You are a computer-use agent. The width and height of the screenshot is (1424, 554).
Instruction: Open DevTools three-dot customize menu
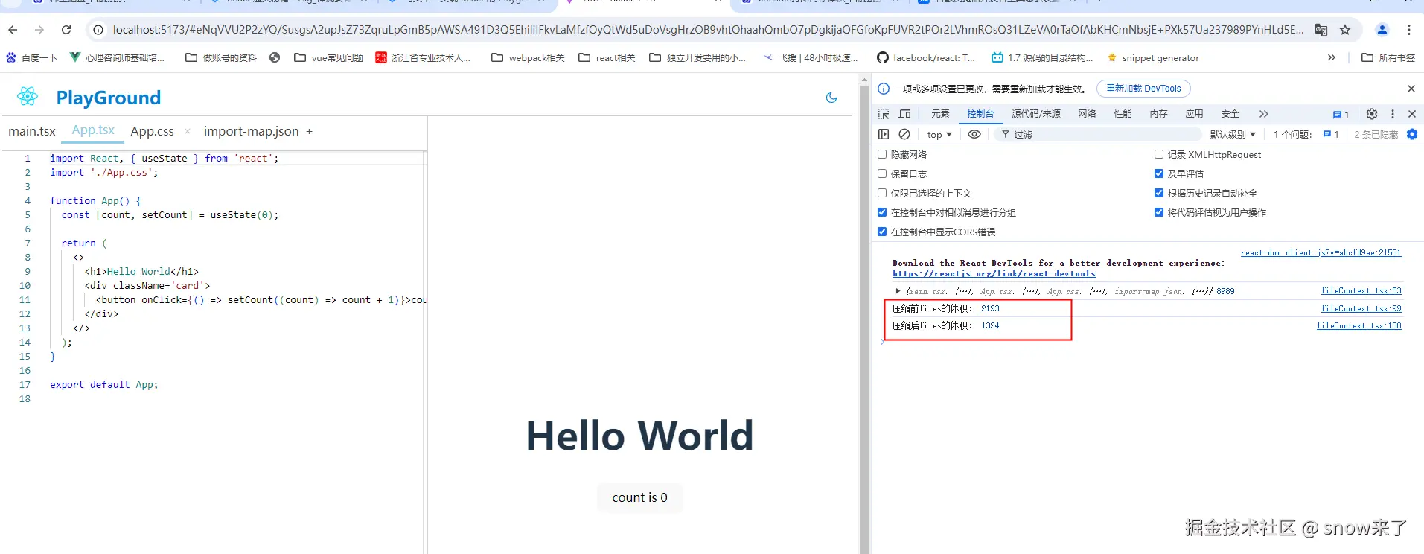click(x=1393, y=114)
